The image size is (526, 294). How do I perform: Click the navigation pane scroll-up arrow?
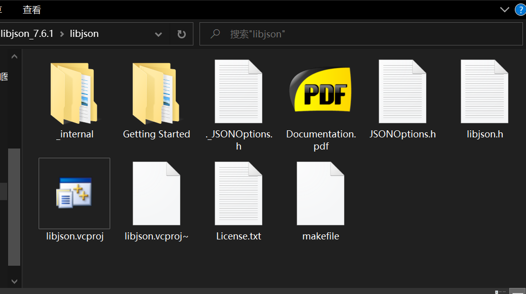coord(14,57)
